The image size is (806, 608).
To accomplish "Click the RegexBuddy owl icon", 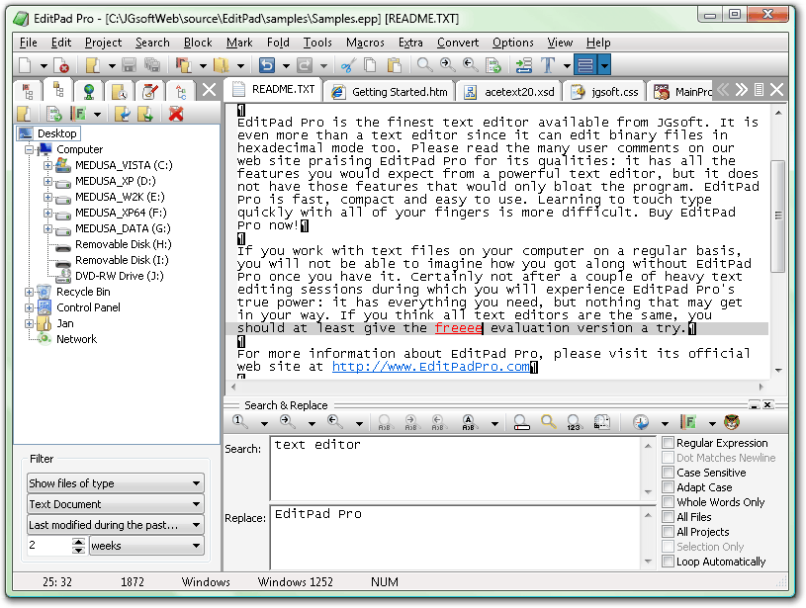I will [732, 422].
